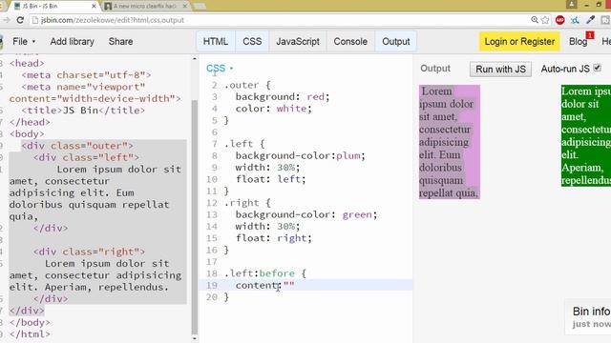The image size is (611, 343).
Task: Click the HTML panel vertical scrollbar thumb
Action: (195, 217)
